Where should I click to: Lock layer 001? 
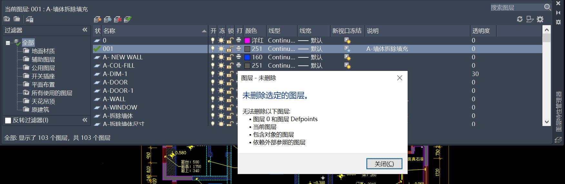coord(230,49)
